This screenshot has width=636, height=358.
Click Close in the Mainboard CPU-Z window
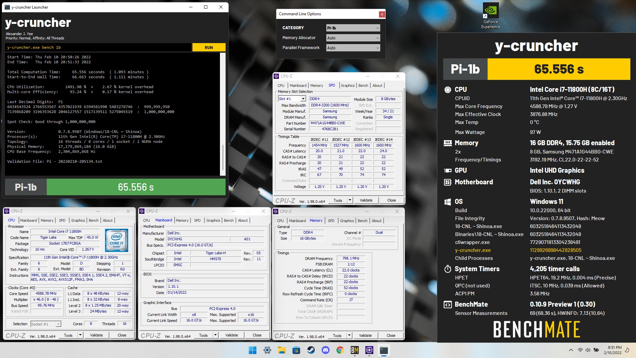click(257, 335)
